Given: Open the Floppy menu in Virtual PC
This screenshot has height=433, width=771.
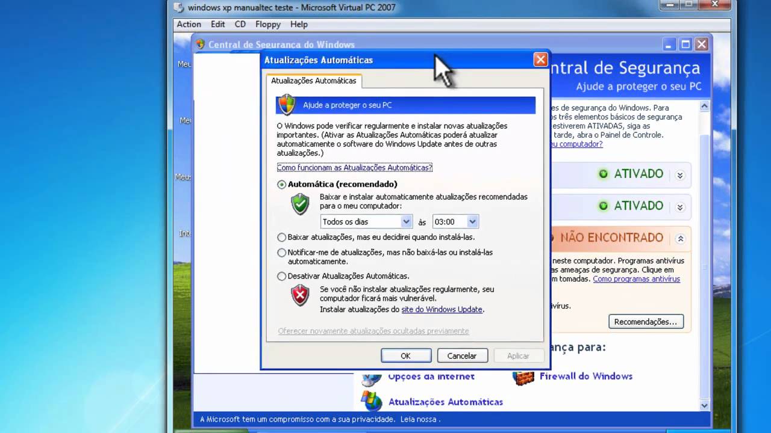Looking at the screenshot, I should point(268,25).
